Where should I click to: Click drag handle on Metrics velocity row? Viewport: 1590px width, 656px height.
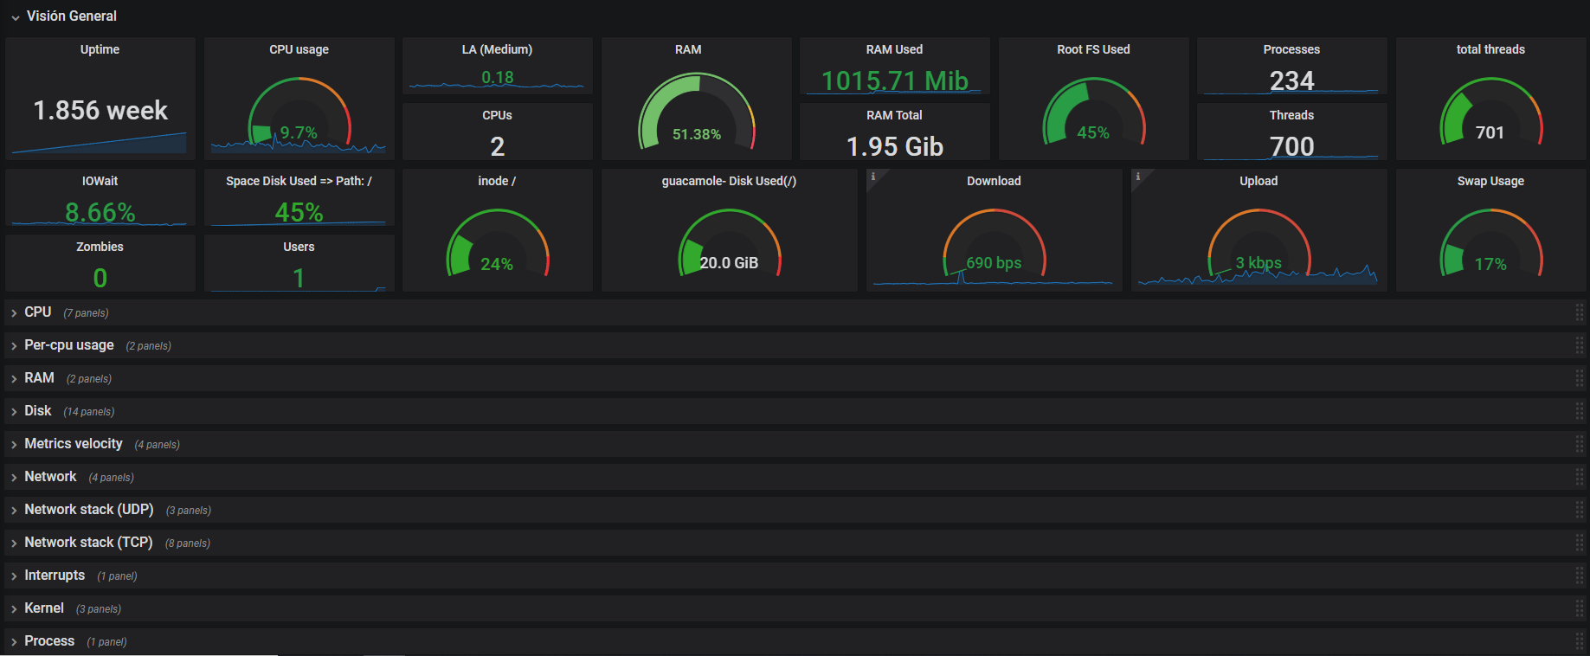coord(1580,444)
